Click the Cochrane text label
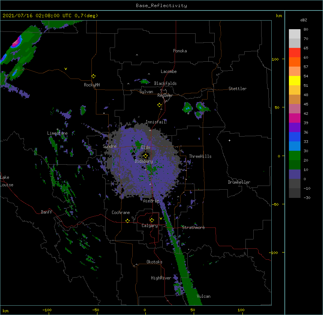Viewport: 323px width, 315px height. tap(121, 212)
